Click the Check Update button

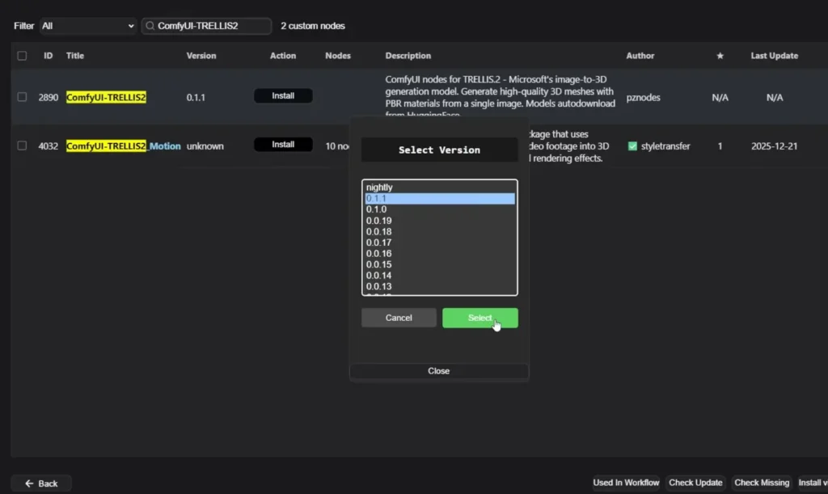[x=695, y=483]
